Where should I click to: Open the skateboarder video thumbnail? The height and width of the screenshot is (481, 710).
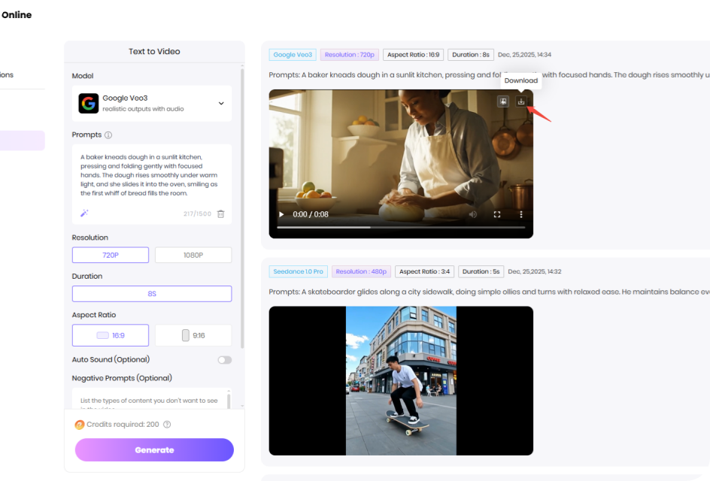pyautogui.click(x=401, y=380)
